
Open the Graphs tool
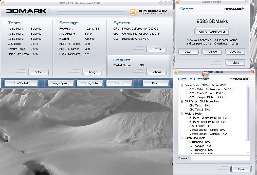pos(120,83)
